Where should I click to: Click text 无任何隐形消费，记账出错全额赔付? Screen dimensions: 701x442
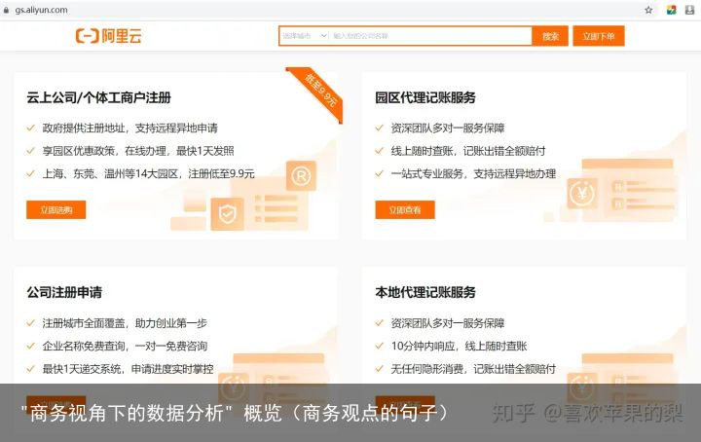[473, 369]
